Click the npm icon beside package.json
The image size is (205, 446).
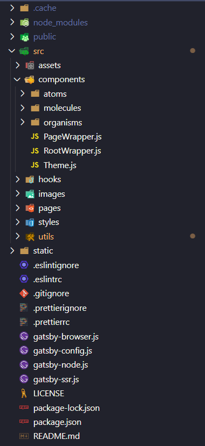click(24, 422)
